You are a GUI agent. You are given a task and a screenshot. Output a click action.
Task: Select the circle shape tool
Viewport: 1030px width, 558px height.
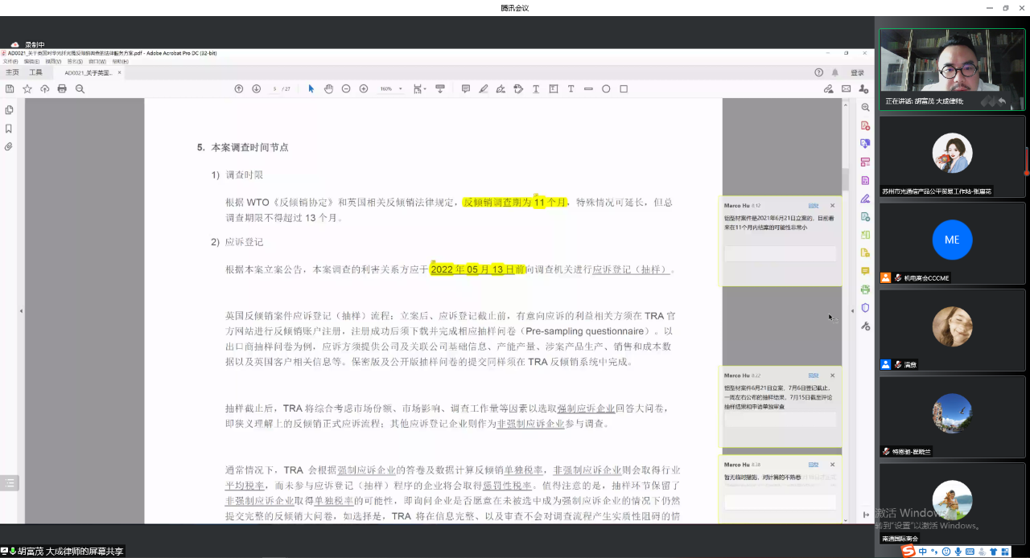coord(606,88)
